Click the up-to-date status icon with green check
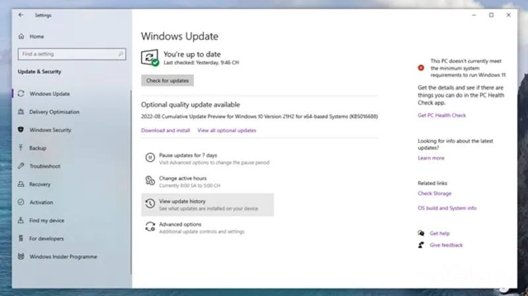Image resolution: width=528 pixels, height=296 pixels. [150, 58]
